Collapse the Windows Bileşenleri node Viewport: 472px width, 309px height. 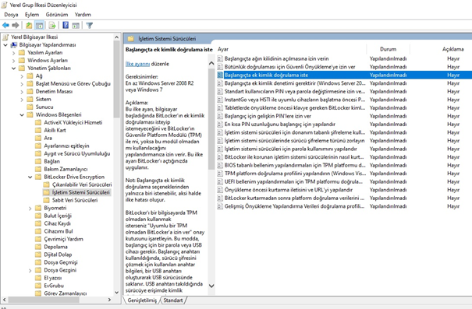click(22, 114)
